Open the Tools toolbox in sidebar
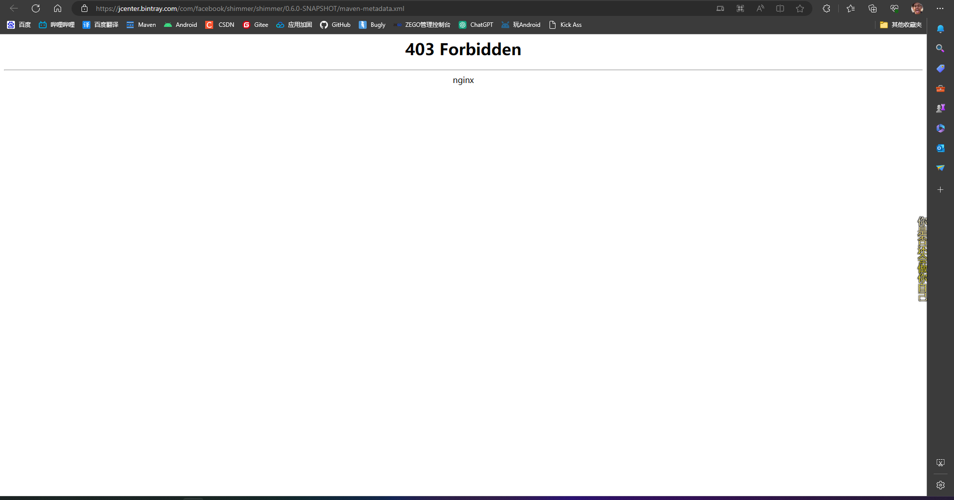Screen dimensions: 954x500 [x=941, y=88]
